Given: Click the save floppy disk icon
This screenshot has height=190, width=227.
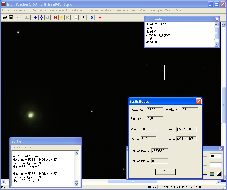Looking at the screenshot, I should [11, 17].
